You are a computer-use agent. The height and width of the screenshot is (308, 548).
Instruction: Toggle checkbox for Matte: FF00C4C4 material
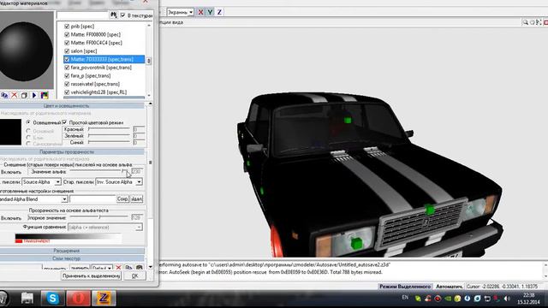click(x=67, y=43)
